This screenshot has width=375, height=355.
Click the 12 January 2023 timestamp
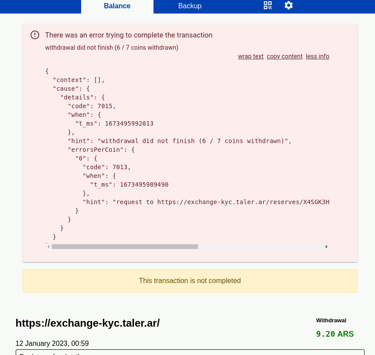coord(52,344)
